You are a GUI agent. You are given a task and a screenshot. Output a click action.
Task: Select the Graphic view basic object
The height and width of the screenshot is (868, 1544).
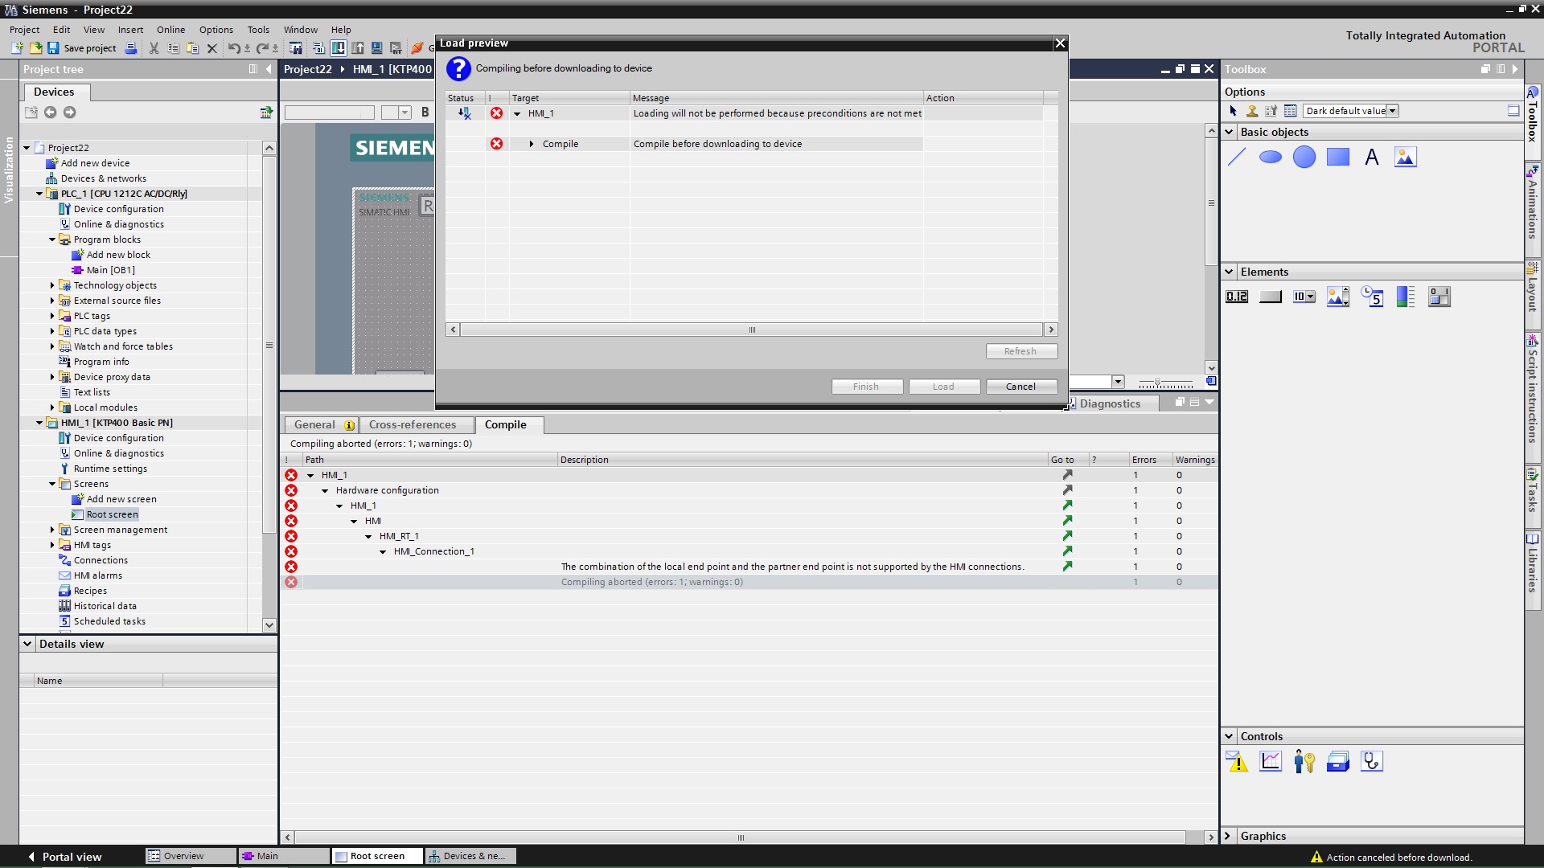click(1406, 158)
